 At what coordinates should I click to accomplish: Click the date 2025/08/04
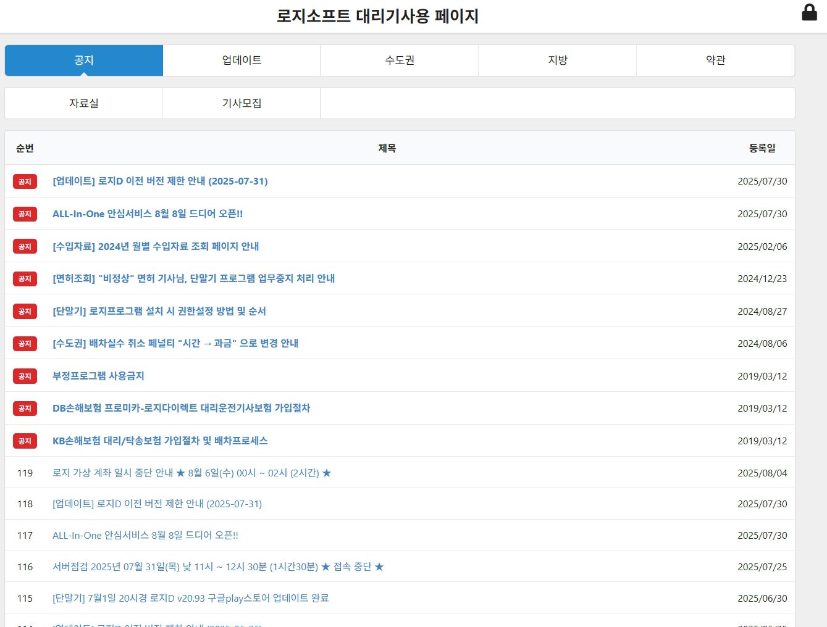pos(762,473)
